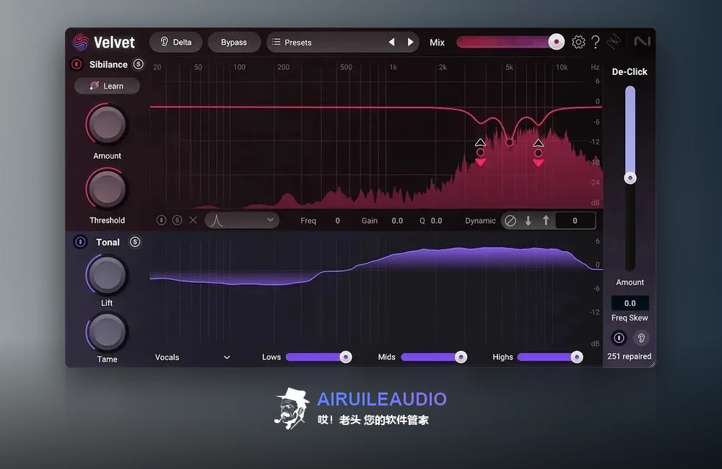Click left band upper threshold triangle
Image resolution: width=722 pixels, height=469 pixels.
click(480, 142)
